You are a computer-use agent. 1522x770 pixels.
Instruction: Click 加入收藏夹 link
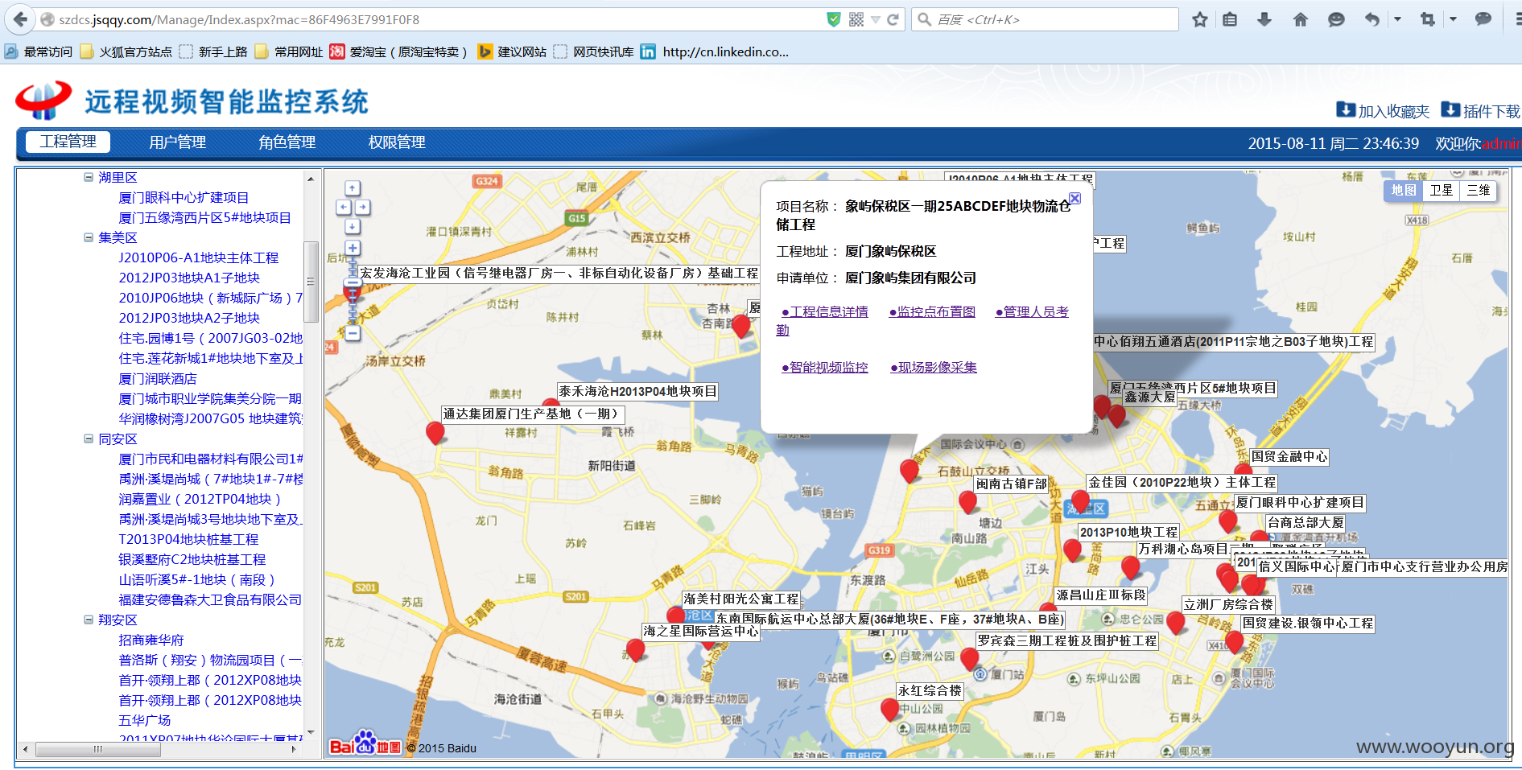(x=1384, y=111)
